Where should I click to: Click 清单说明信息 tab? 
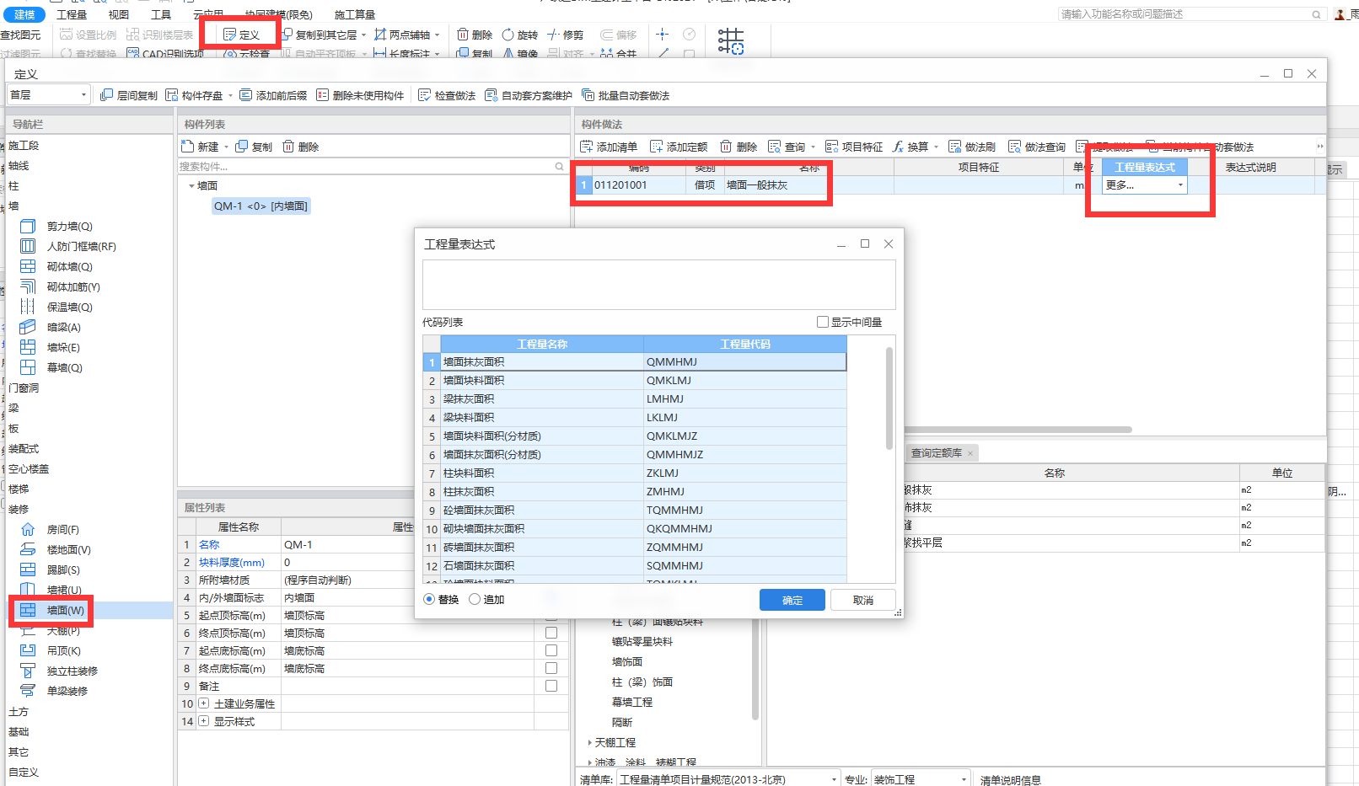click(1010, 780)
